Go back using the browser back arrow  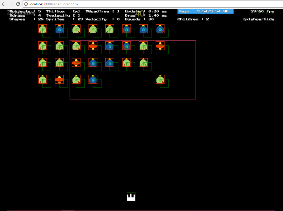(4, 4)
